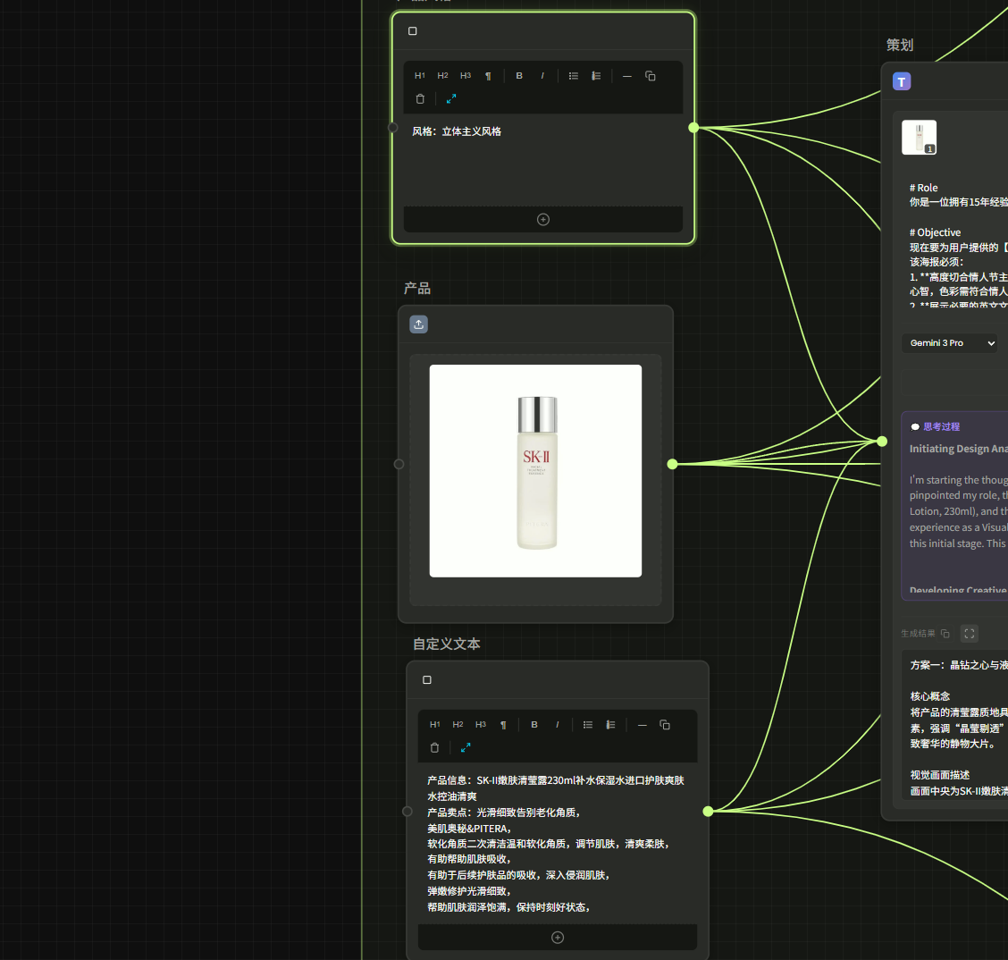
Task: Apply H1 heading in the 风格 style node
Action: point(420,76)
